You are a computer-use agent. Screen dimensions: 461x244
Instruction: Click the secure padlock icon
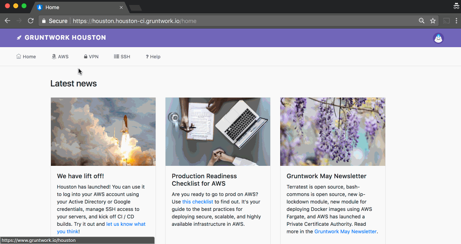(x=44, y=21)
